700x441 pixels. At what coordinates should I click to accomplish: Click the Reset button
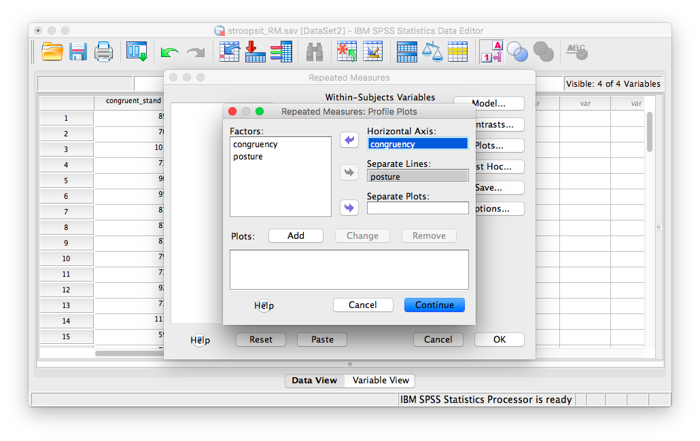261,339
